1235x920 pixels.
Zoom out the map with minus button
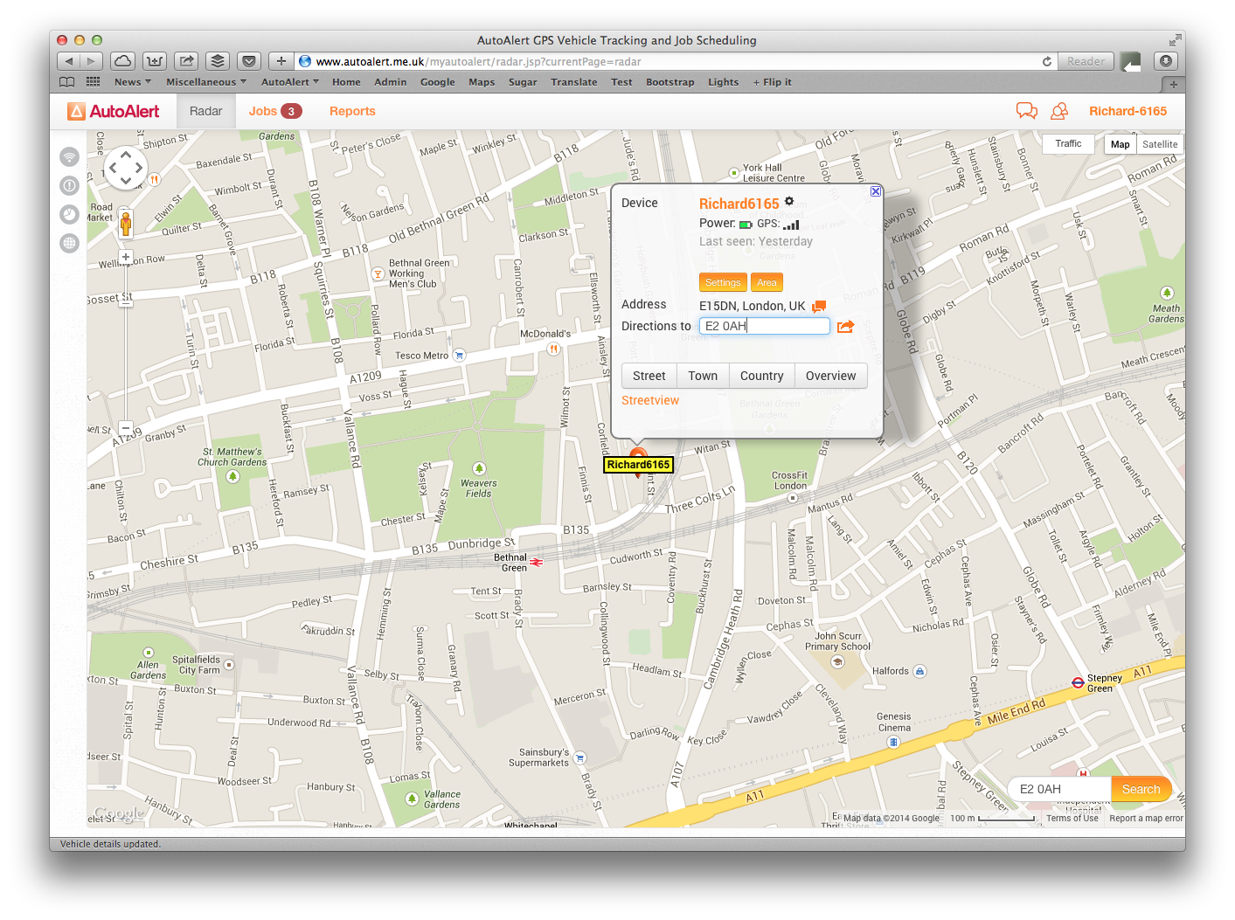click(126, 428)
